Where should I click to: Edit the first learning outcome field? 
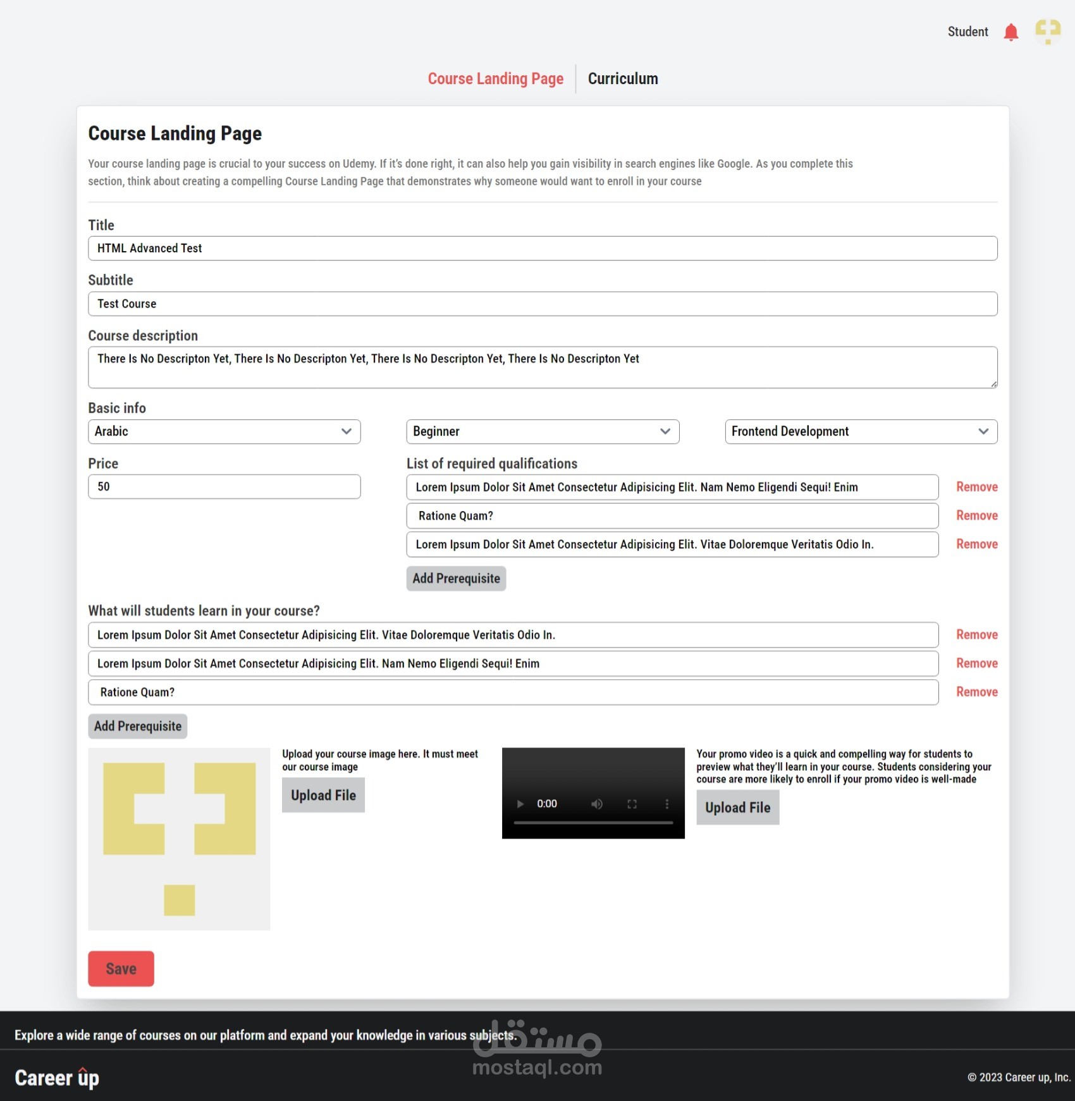513,634
